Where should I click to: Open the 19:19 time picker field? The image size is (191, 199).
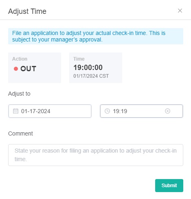click(x=141, y=111)
